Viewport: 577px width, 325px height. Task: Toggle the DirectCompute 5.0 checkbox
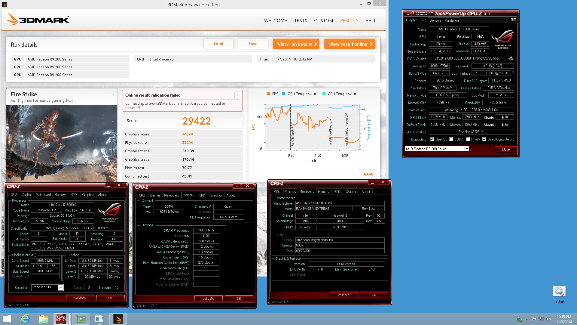click(484, 139)
